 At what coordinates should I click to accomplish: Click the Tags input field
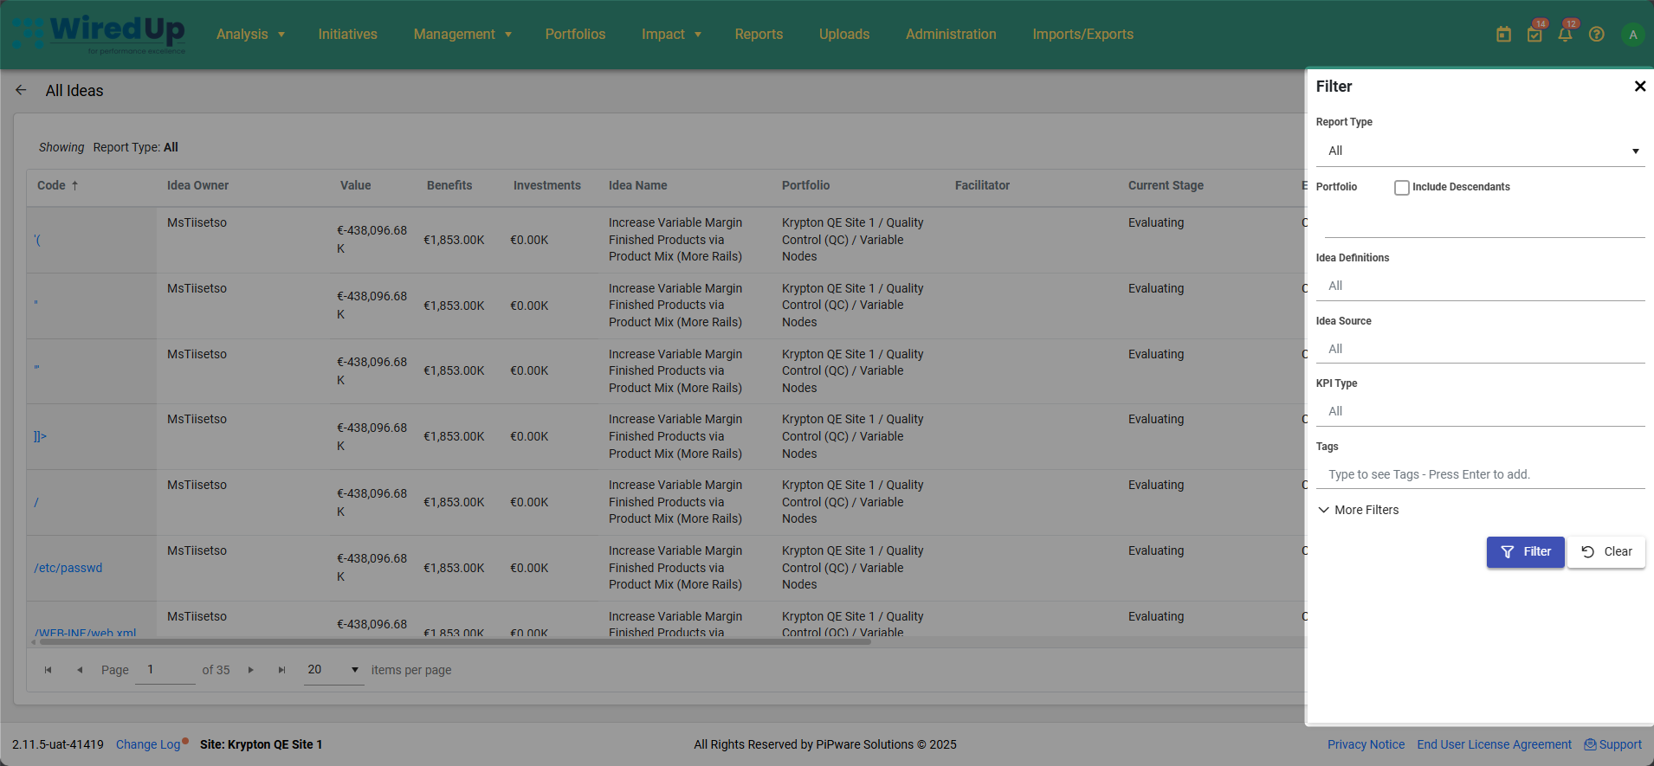tap(1480, 474)
